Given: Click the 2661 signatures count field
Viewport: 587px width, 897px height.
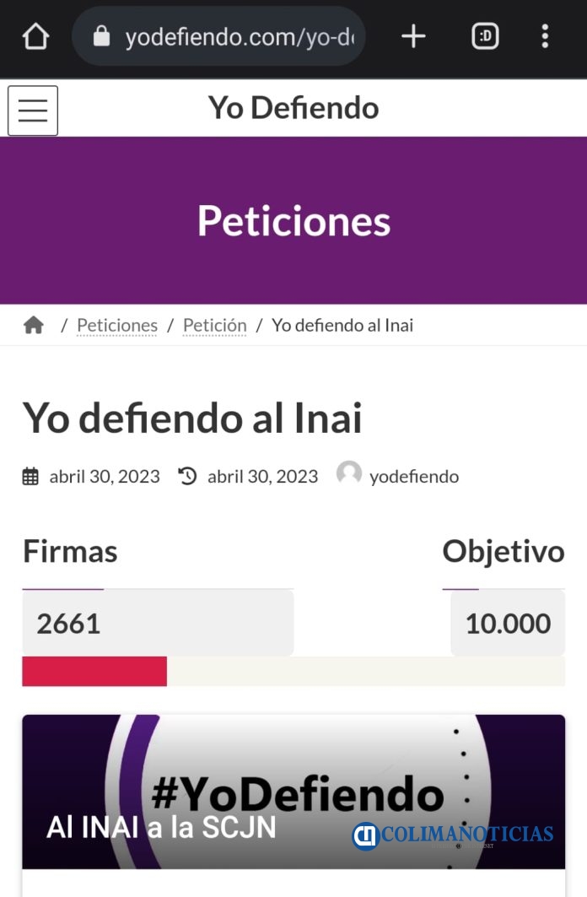Looking at the screenshot, I should (x=158, y=624).
